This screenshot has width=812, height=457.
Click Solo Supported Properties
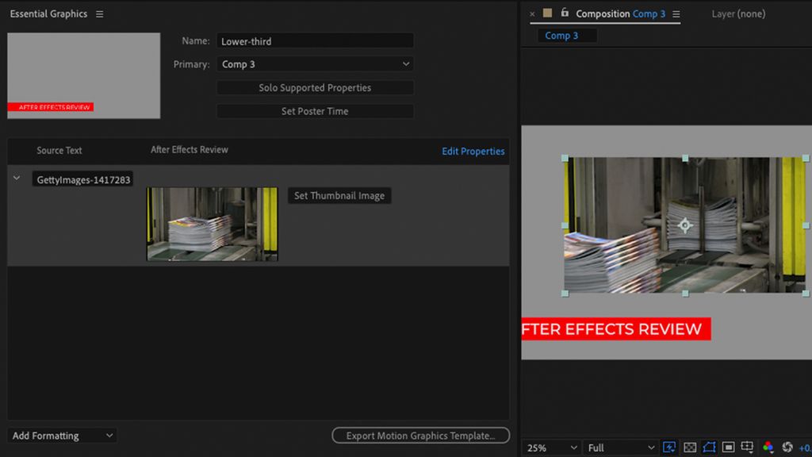click(x=315, y=87)
